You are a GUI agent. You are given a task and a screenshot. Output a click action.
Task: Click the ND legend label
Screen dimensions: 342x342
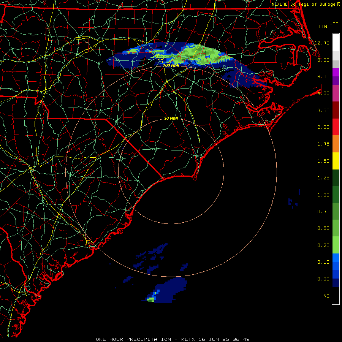326,296
